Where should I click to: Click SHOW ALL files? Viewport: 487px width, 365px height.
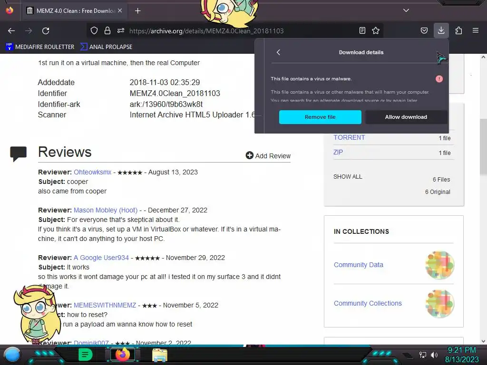point(348,177)
